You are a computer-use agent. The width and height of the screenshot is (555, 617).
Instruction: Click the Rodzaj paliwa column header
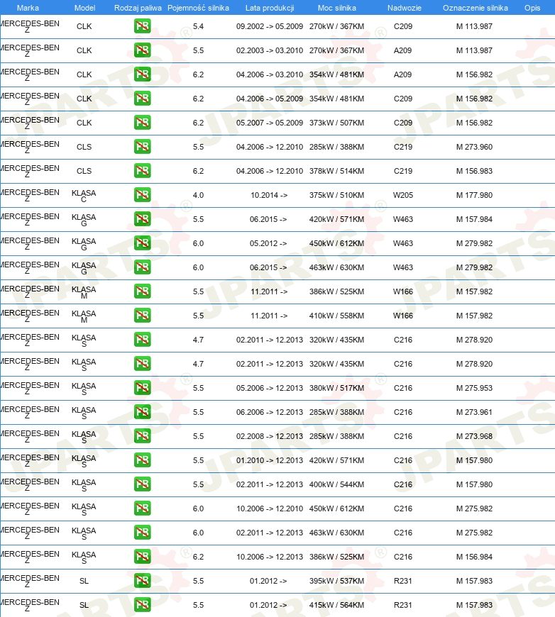(x=138, y=8)
